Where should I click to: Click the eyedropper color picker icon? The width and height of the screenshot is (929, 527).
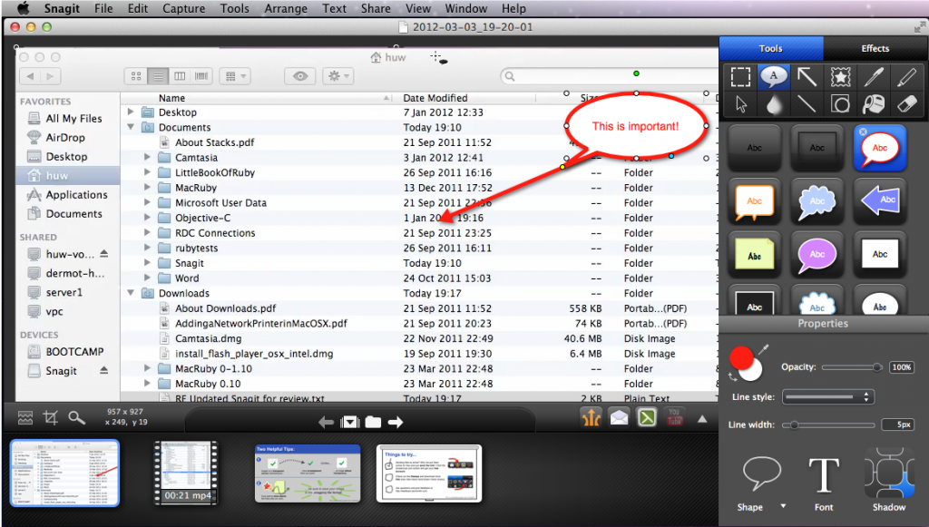pos(764,349)
